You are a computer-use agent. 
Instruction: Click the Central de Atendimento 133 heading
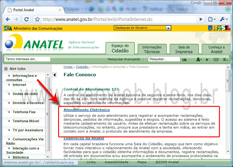tap(91, 89)
